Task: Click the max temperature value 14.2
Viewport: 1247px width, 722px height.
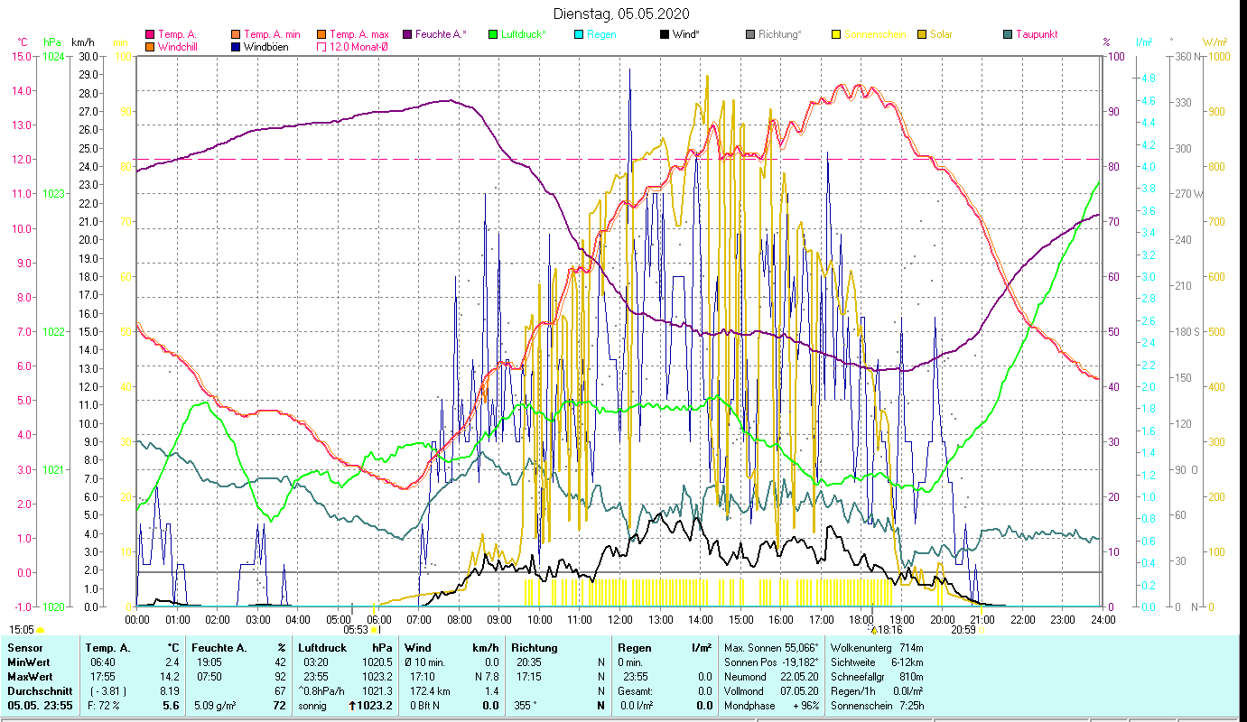Action: [171, 677]
